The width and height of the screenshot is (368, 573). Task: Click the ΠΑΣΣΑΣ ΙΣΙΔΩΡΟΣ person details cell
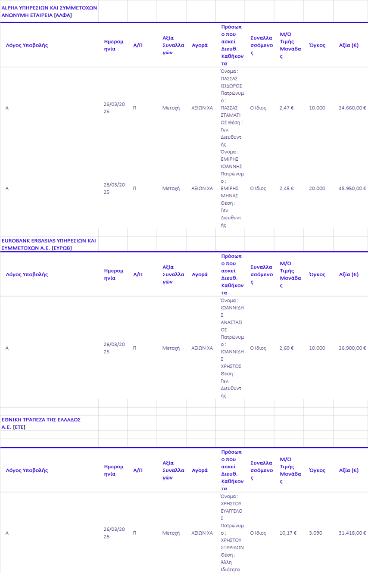[232, 108]
